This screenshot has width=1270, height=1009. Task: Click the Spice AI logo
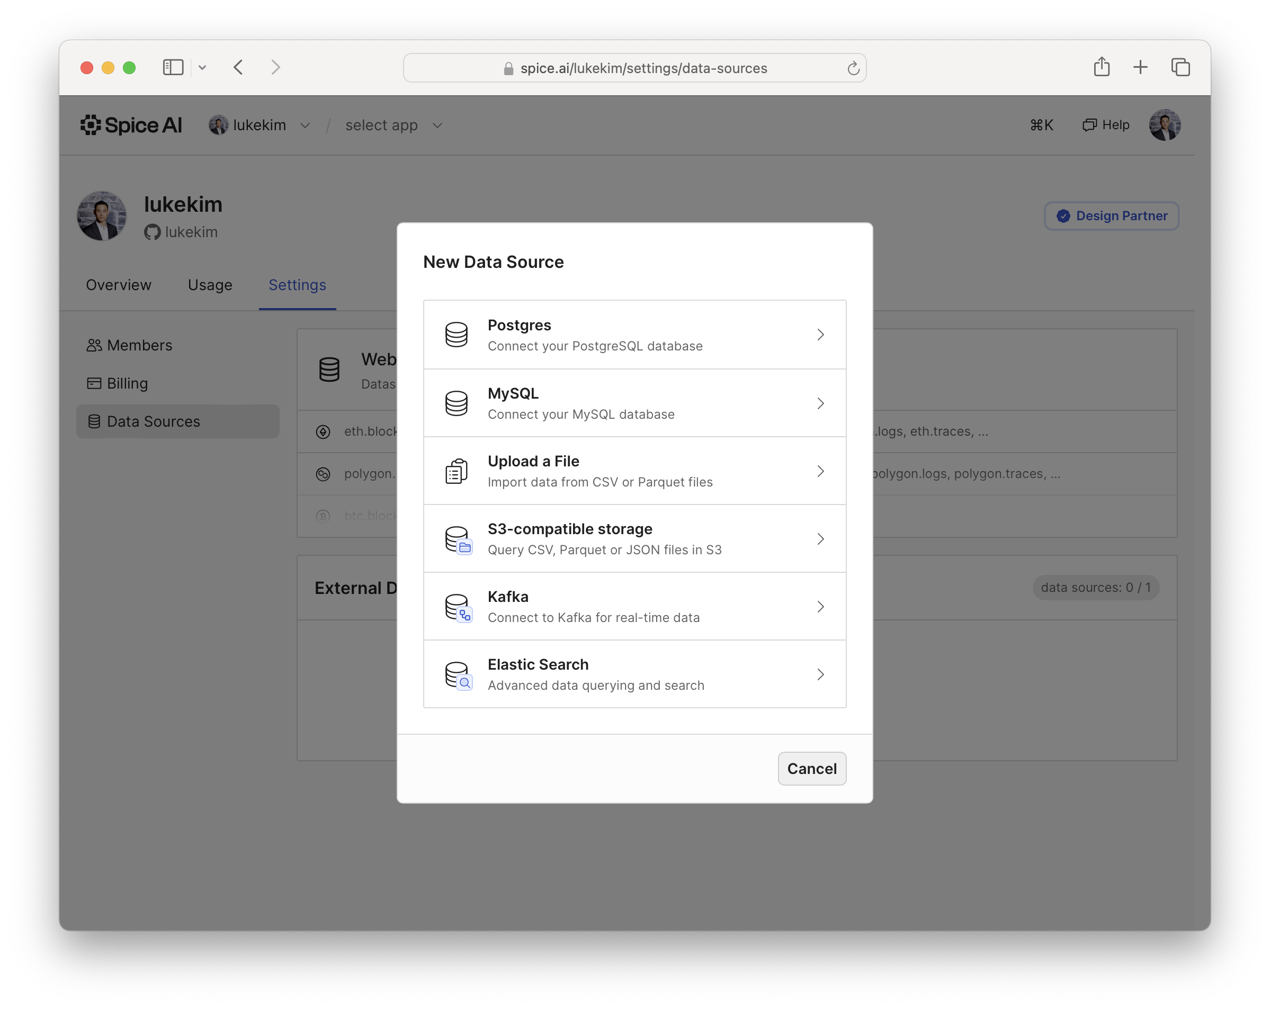(x=131, y=125)
